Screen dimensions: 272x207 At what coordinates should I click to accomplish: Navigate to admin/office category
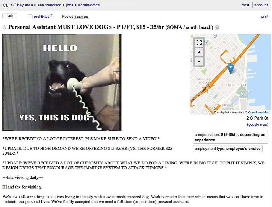tap(89, 5)
